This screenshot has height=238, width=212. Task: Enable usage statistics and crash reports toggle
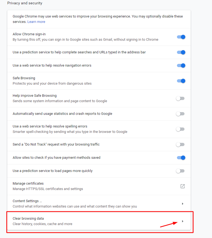pyautogui.click(x=180, y=114)
